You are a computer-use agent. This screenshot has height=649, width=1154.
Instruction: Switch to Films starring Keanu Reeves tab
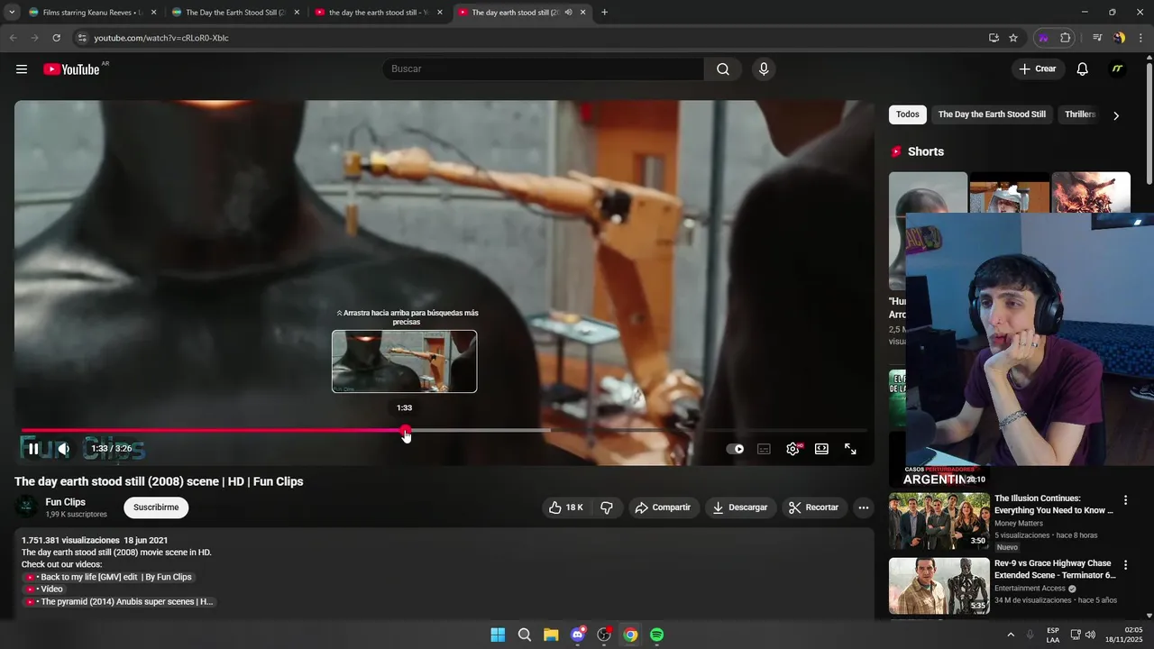click(x=91, y=13)
